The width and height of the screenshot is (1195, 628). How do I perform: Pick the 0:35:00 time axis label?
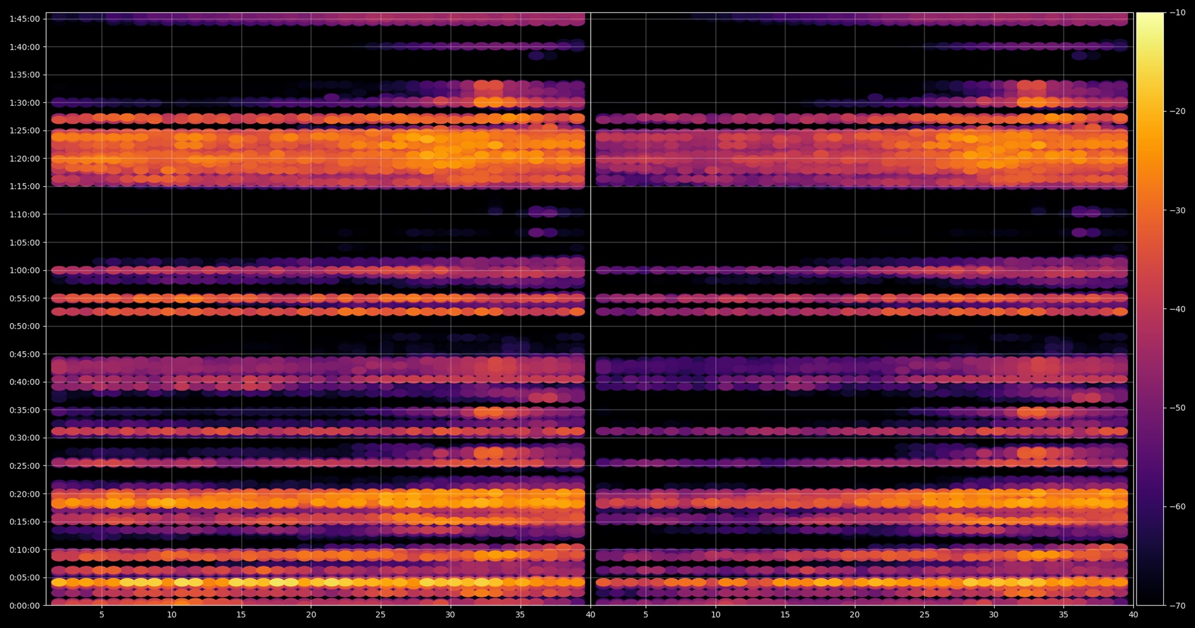(x=24, y=410)
